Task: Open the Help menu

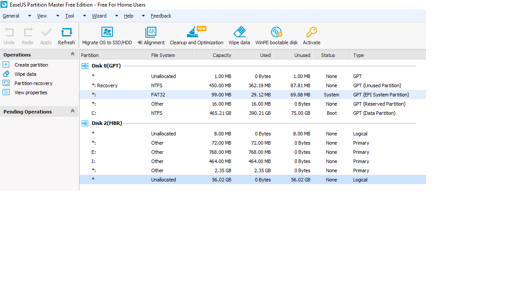Action: (x=128, y=16)
